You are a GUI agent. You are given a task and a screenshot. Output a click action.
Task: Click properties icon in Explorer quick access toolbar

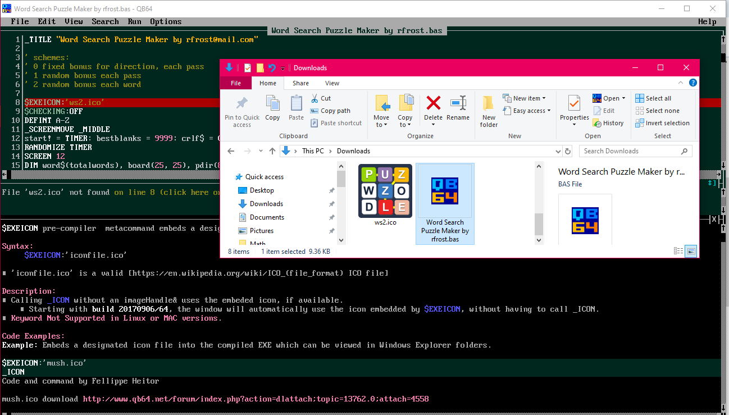point(248,67)
